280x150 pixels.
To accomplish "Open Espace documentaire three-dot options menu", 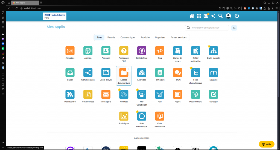I will click(x=129, y=69).
